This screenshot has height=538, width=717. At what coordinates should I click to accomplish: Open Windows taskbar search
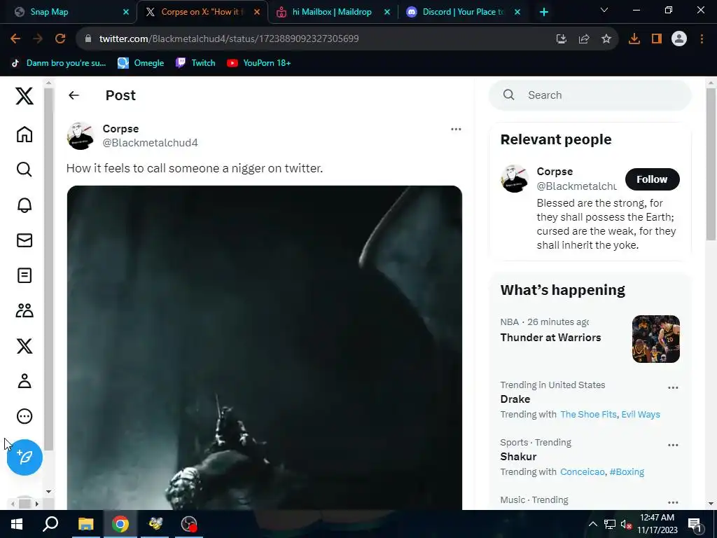coord(50,524)
